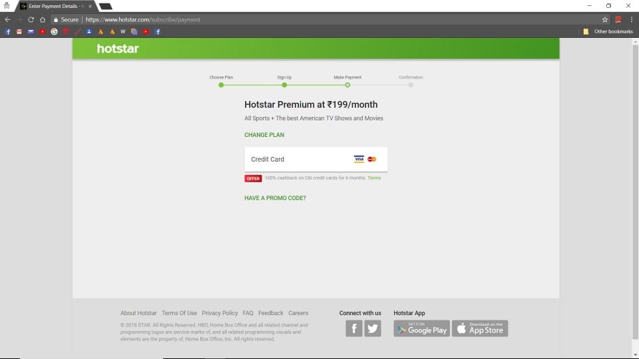Close the Enter Payment Details tab

[90, 6]
